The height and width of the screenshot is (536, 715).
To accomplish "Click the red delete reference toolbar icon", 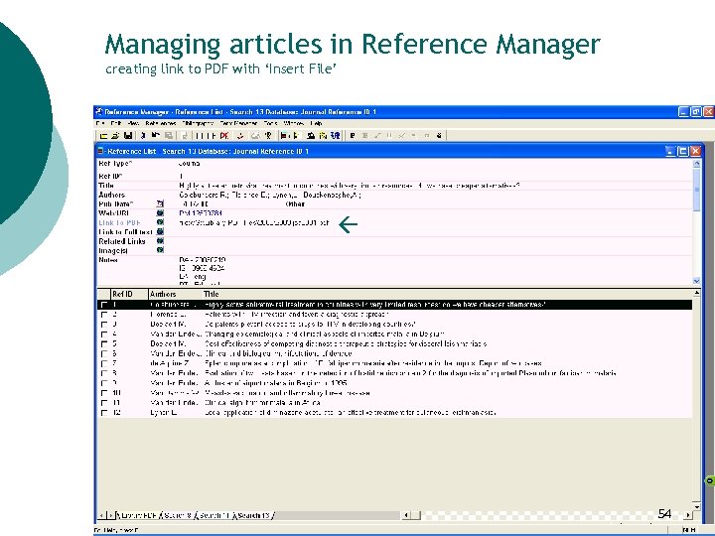I will (224, 135).
